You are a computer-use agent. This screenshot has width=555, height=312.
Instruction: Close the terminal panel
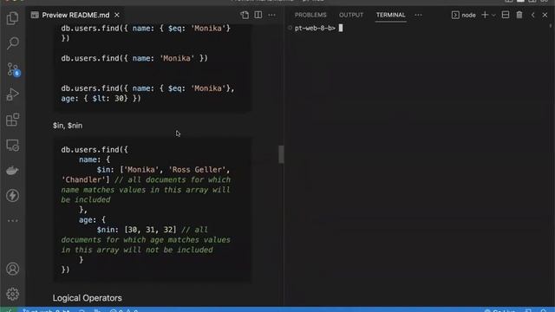coord(545,15)
